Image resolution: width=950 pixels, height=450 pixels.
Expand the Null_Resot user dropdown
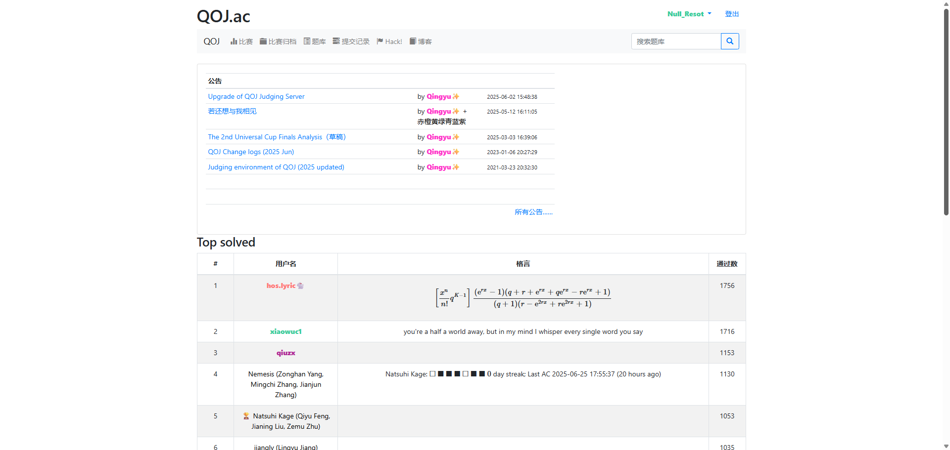point(689,14)
